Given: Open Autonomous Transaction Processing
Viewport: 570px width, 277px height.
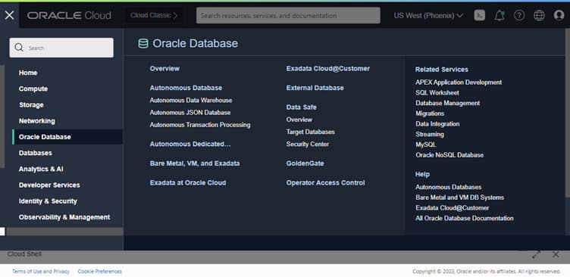Looking at the screenshot, I should pos(200,125).
